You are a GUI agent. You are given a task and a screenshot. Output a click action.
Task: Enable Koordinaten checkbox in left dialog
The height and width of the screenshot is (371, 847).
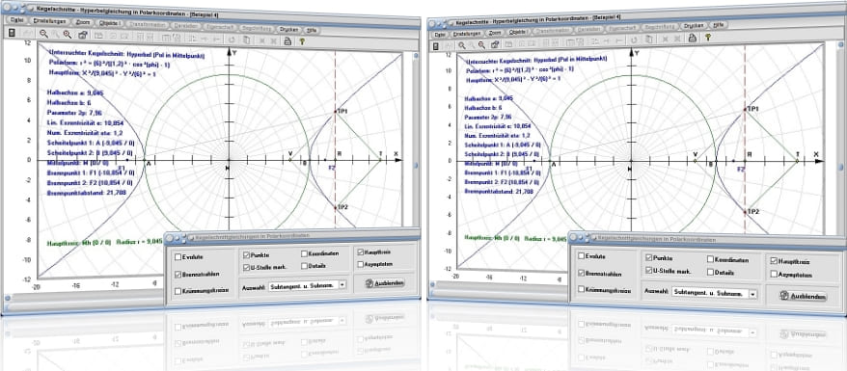coord(304,253)
